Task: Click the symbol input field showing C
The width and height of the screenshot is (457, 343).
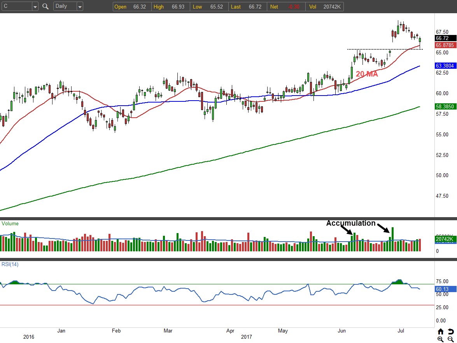Action: point(17,6)
